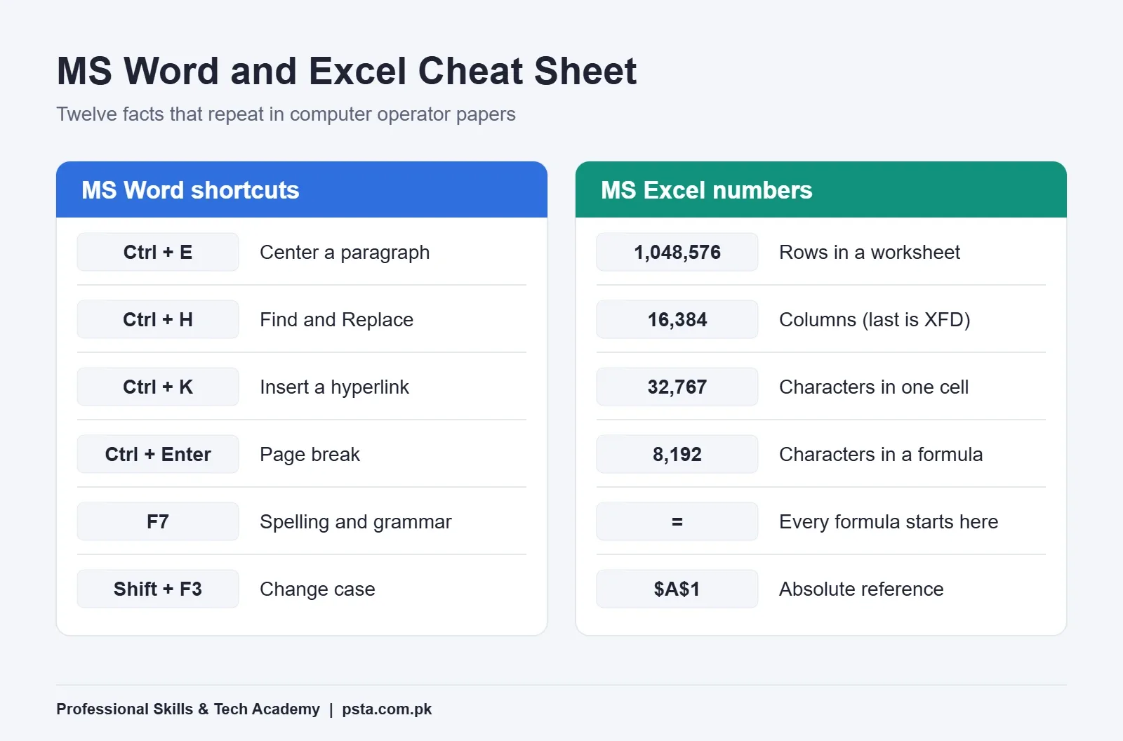
Task: Select the 'MS Word shortcuts' header
Action: [x=302, y=189]
